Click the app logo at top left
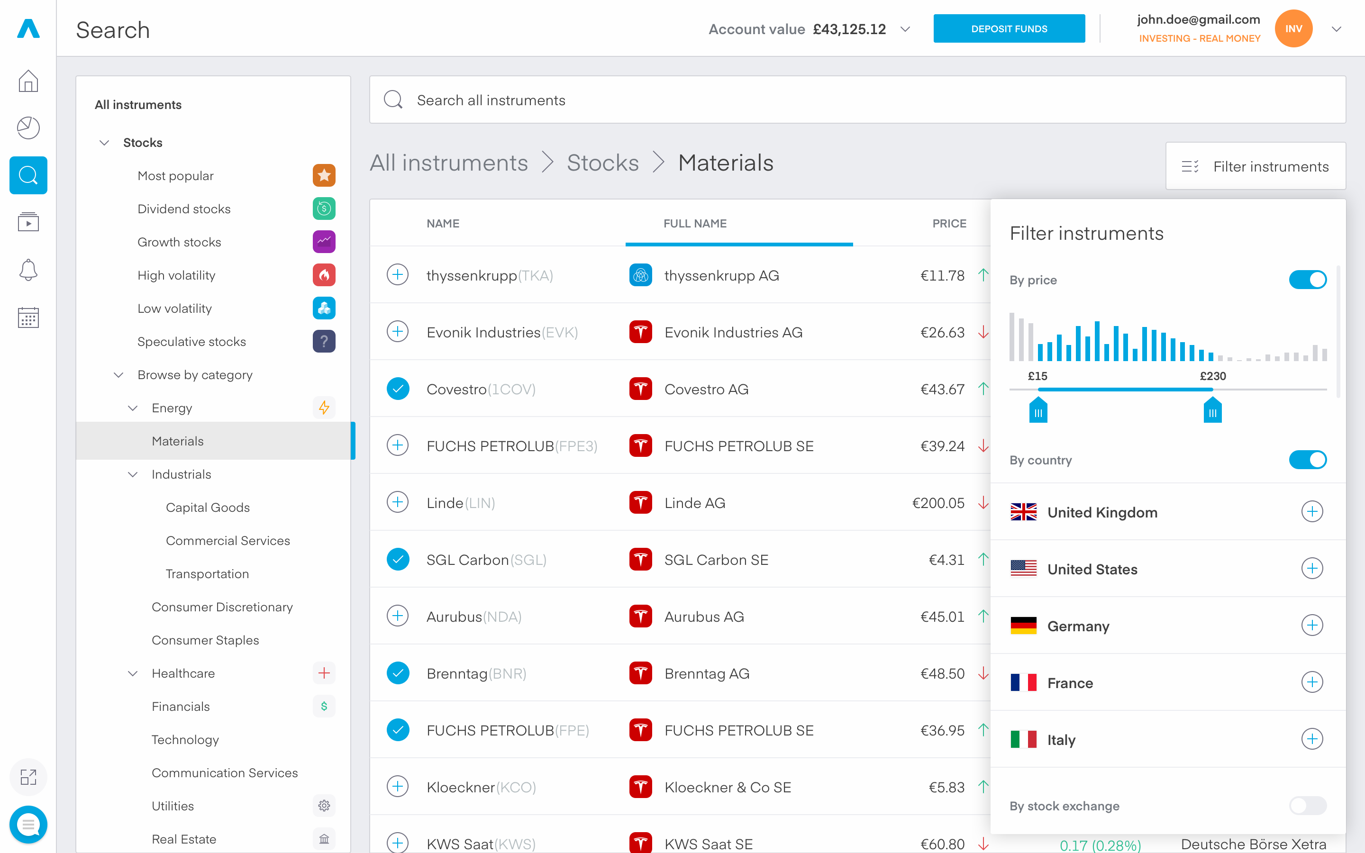 pyautogui.click(x=28, y=28)
